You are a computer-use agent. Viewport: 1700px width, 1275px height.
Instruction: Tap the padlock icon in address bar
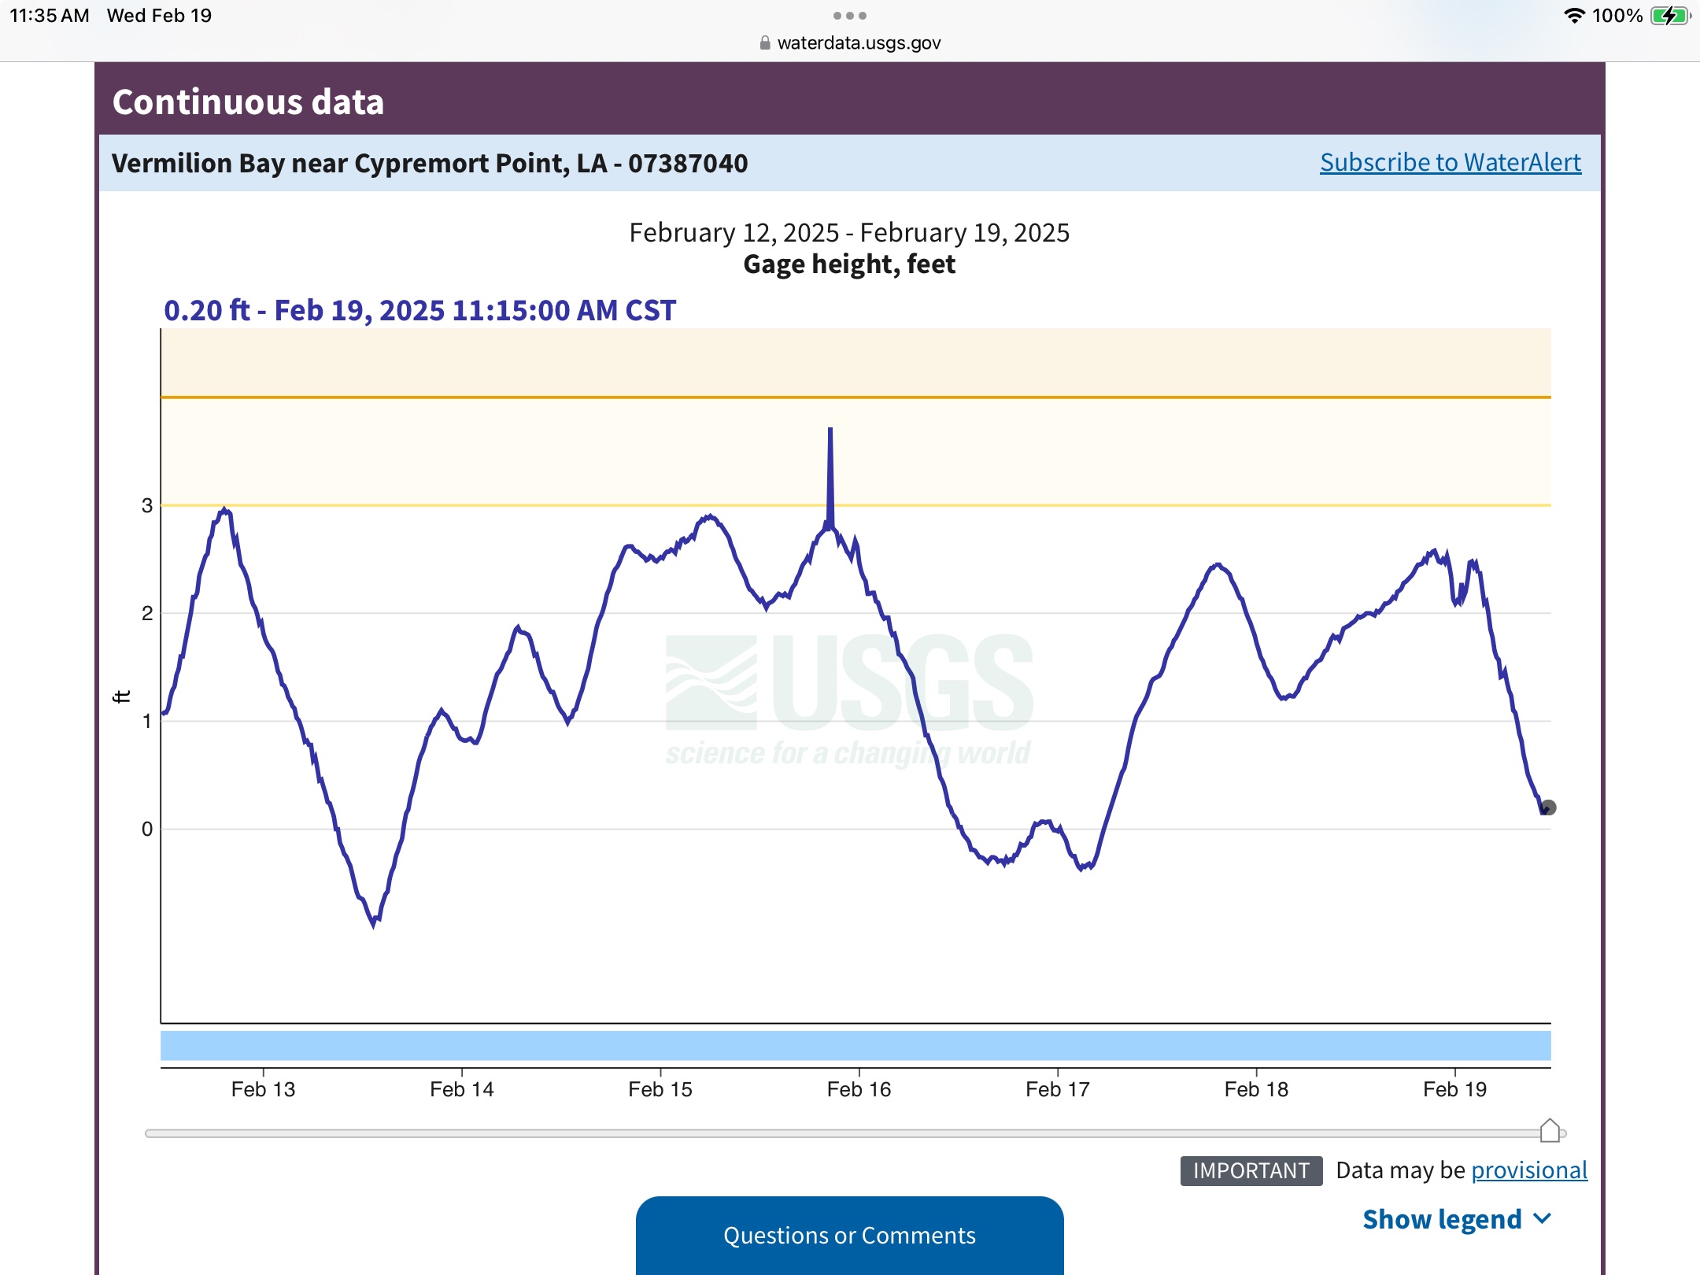764,43
